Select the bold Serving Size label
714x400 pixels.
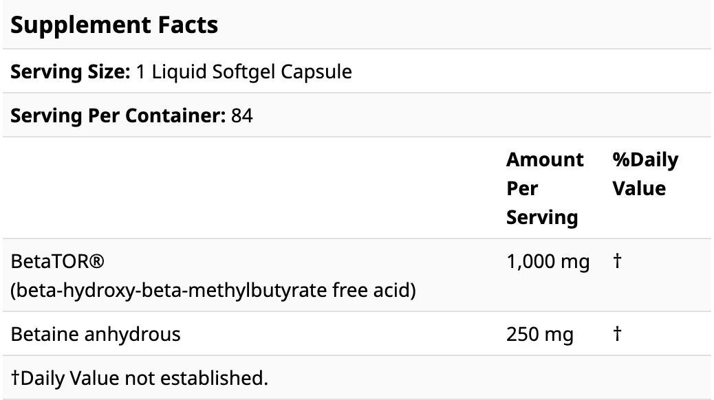69,71
